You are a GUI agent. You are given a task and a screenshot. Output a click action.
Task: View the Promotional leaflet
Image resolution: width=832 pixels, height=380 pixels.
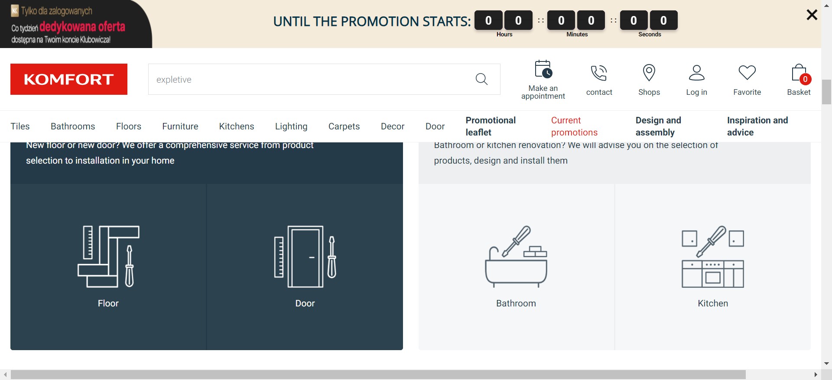pyautogui.click(x=491, y=126)
